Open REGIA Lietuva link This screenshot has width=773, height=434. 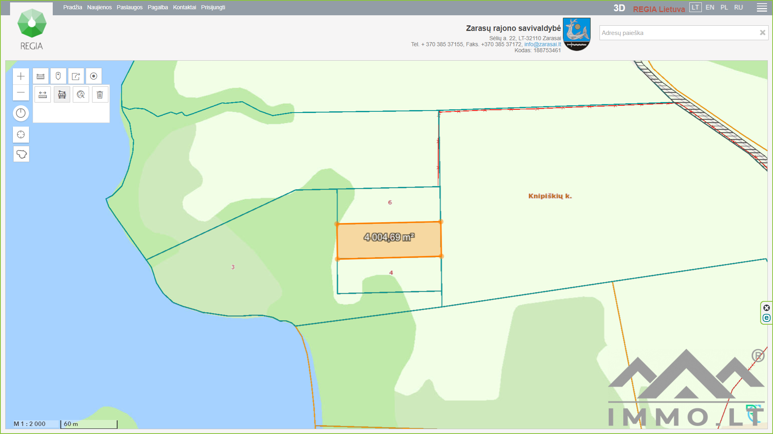659,9
